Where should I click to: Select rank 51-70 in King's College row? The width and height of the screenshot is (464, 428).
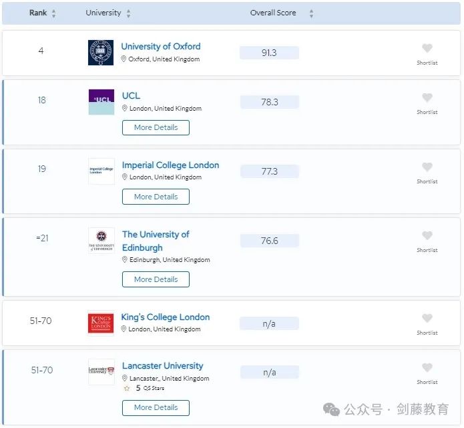coord(41,321)
